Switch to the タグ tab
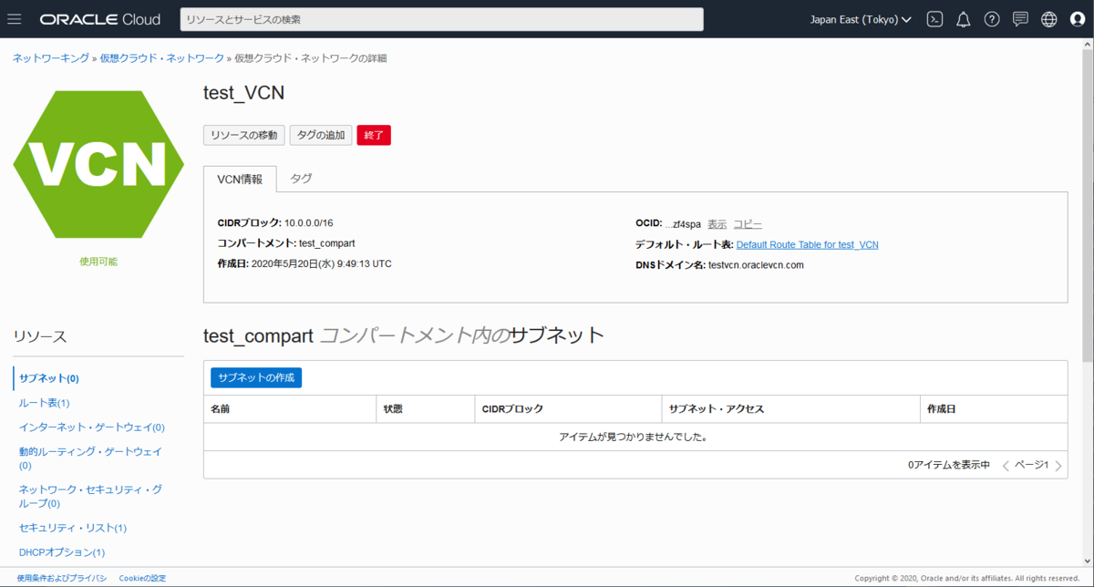 click(x=301, y=179)
